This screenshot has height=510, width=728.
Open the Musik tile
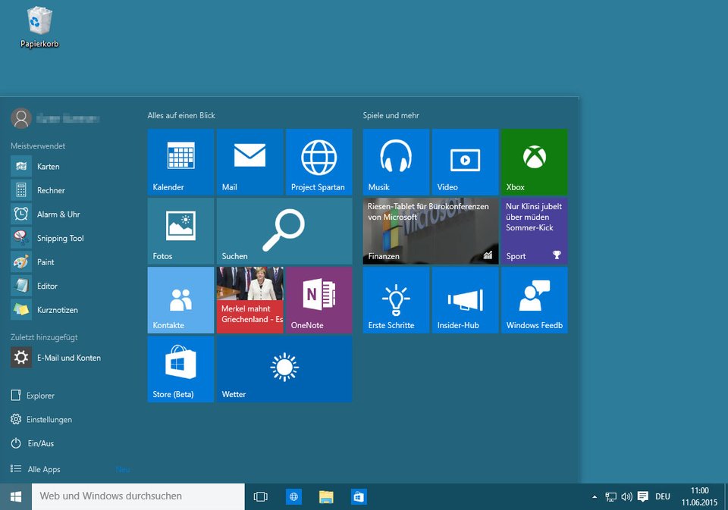click(396, 162)
